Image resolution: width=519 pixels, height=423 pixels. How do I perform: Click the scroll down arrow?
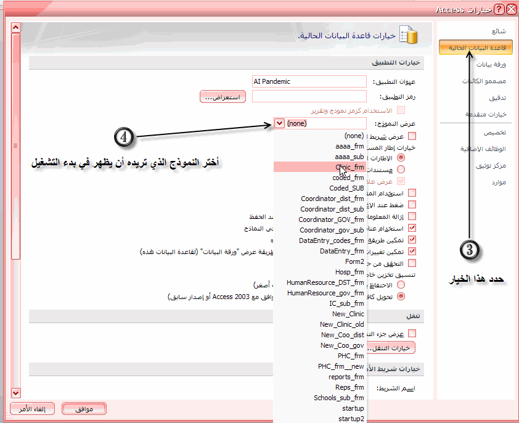[x=15, y=393]
